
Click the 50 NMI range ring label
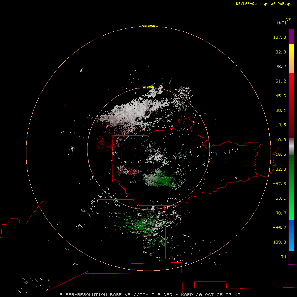(x=148, y=87)
